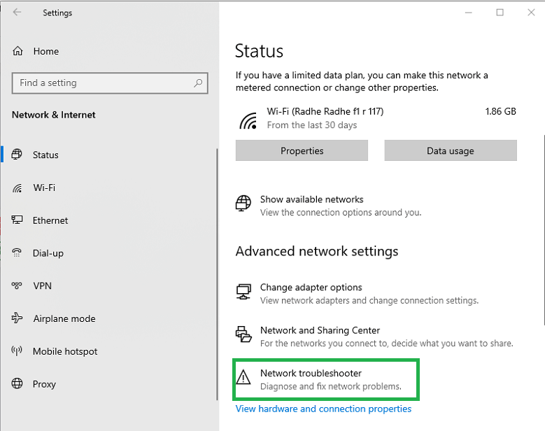This screenshot has width=545, height=431.
Task: Click the Wi-Fi signal icon in sidebar
Action: [17, 188]
